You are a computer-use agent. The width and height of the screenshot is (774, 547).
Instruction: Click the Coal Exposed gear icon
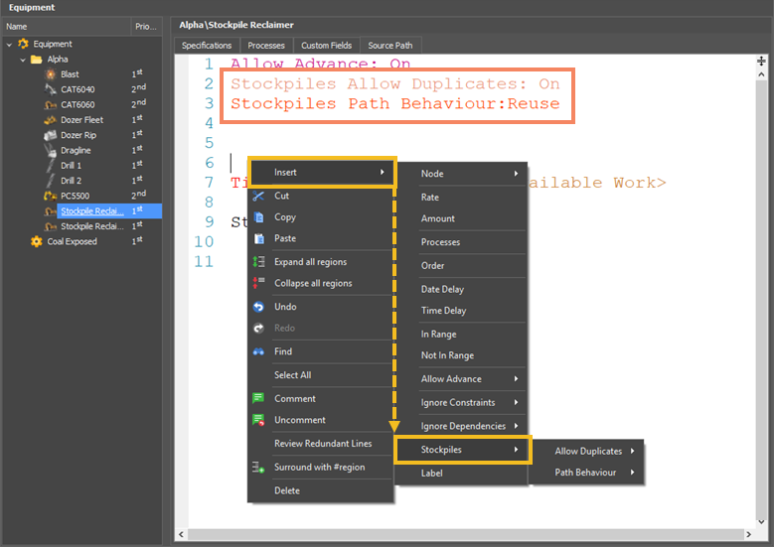point(37,241)
